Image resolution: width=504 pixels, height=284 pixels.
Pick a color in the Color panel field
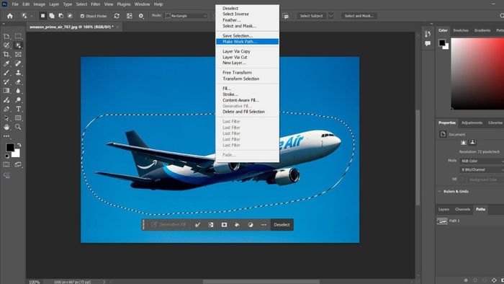click(477, 74)
